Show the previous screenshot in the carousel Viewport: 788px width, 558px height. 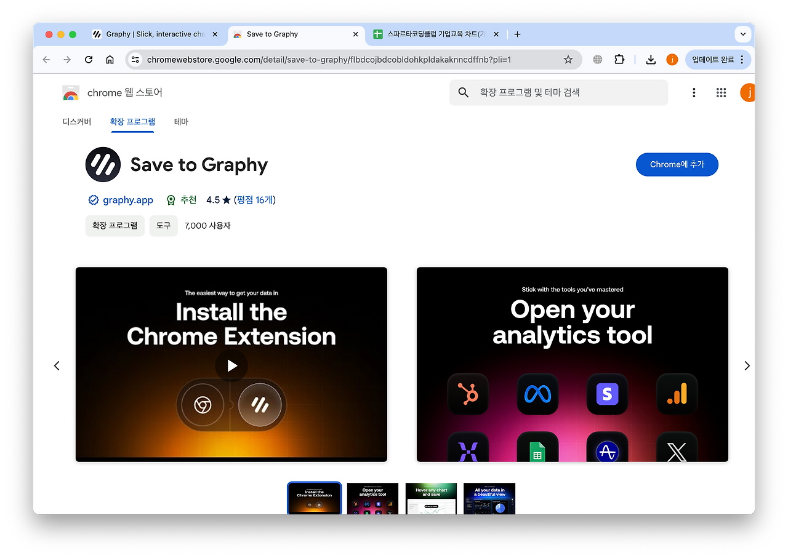point(57,365)
